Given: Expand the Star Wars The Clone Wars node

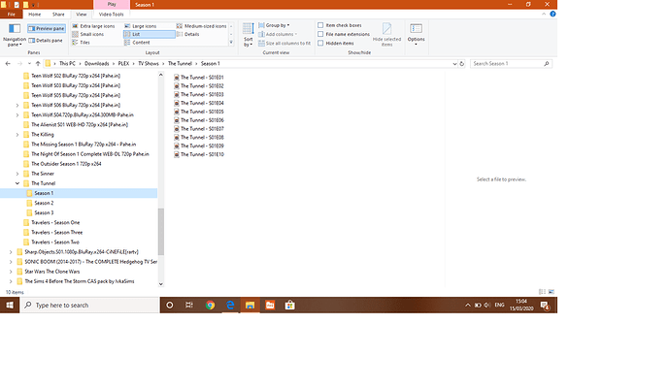Looking at the screenshot, I should 11,272.
